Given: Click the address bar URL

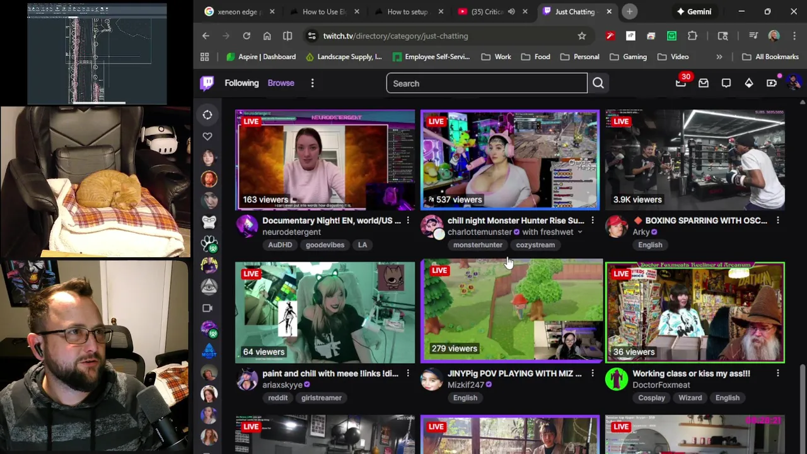Looking at the screenshot, I should pos(395,36).
